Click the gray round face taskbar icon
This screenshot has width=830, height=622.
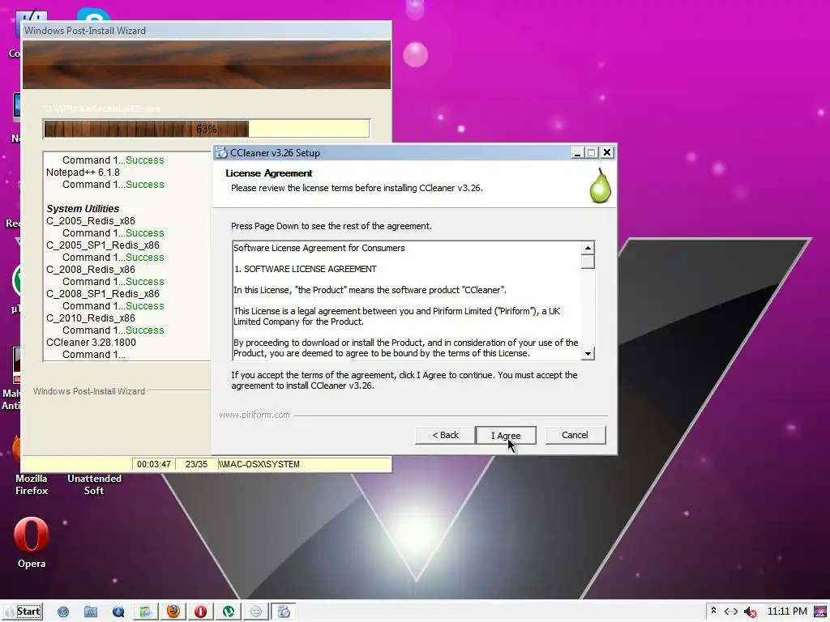pos(255,612)
